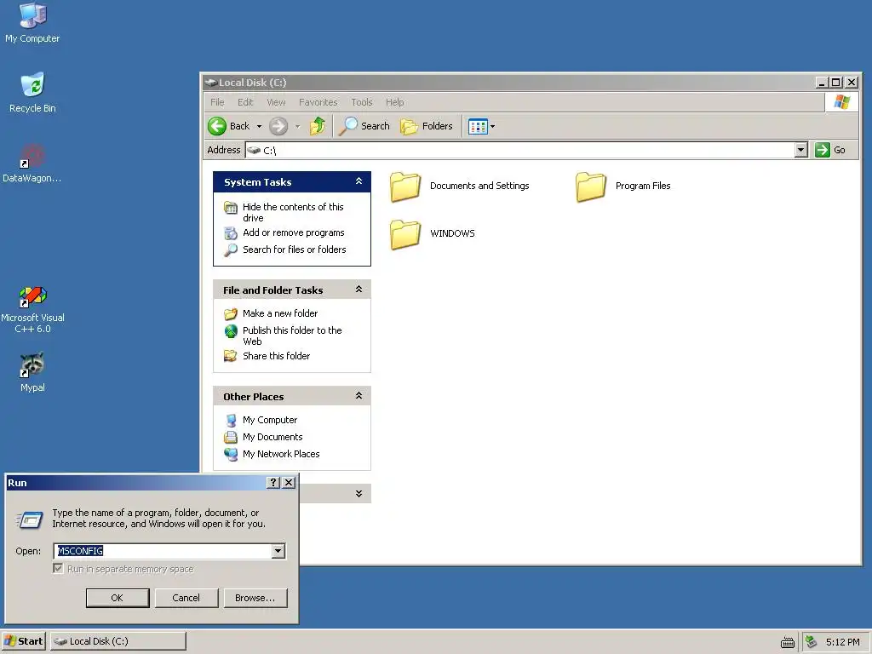
Task: Click the Windows flag logo in Explorer
Action: point(841,102)
